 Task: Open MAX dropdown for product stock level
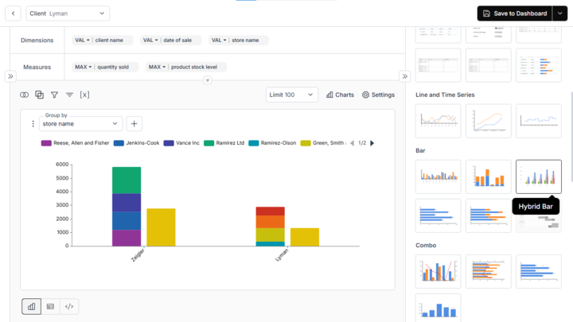point(157,67)
